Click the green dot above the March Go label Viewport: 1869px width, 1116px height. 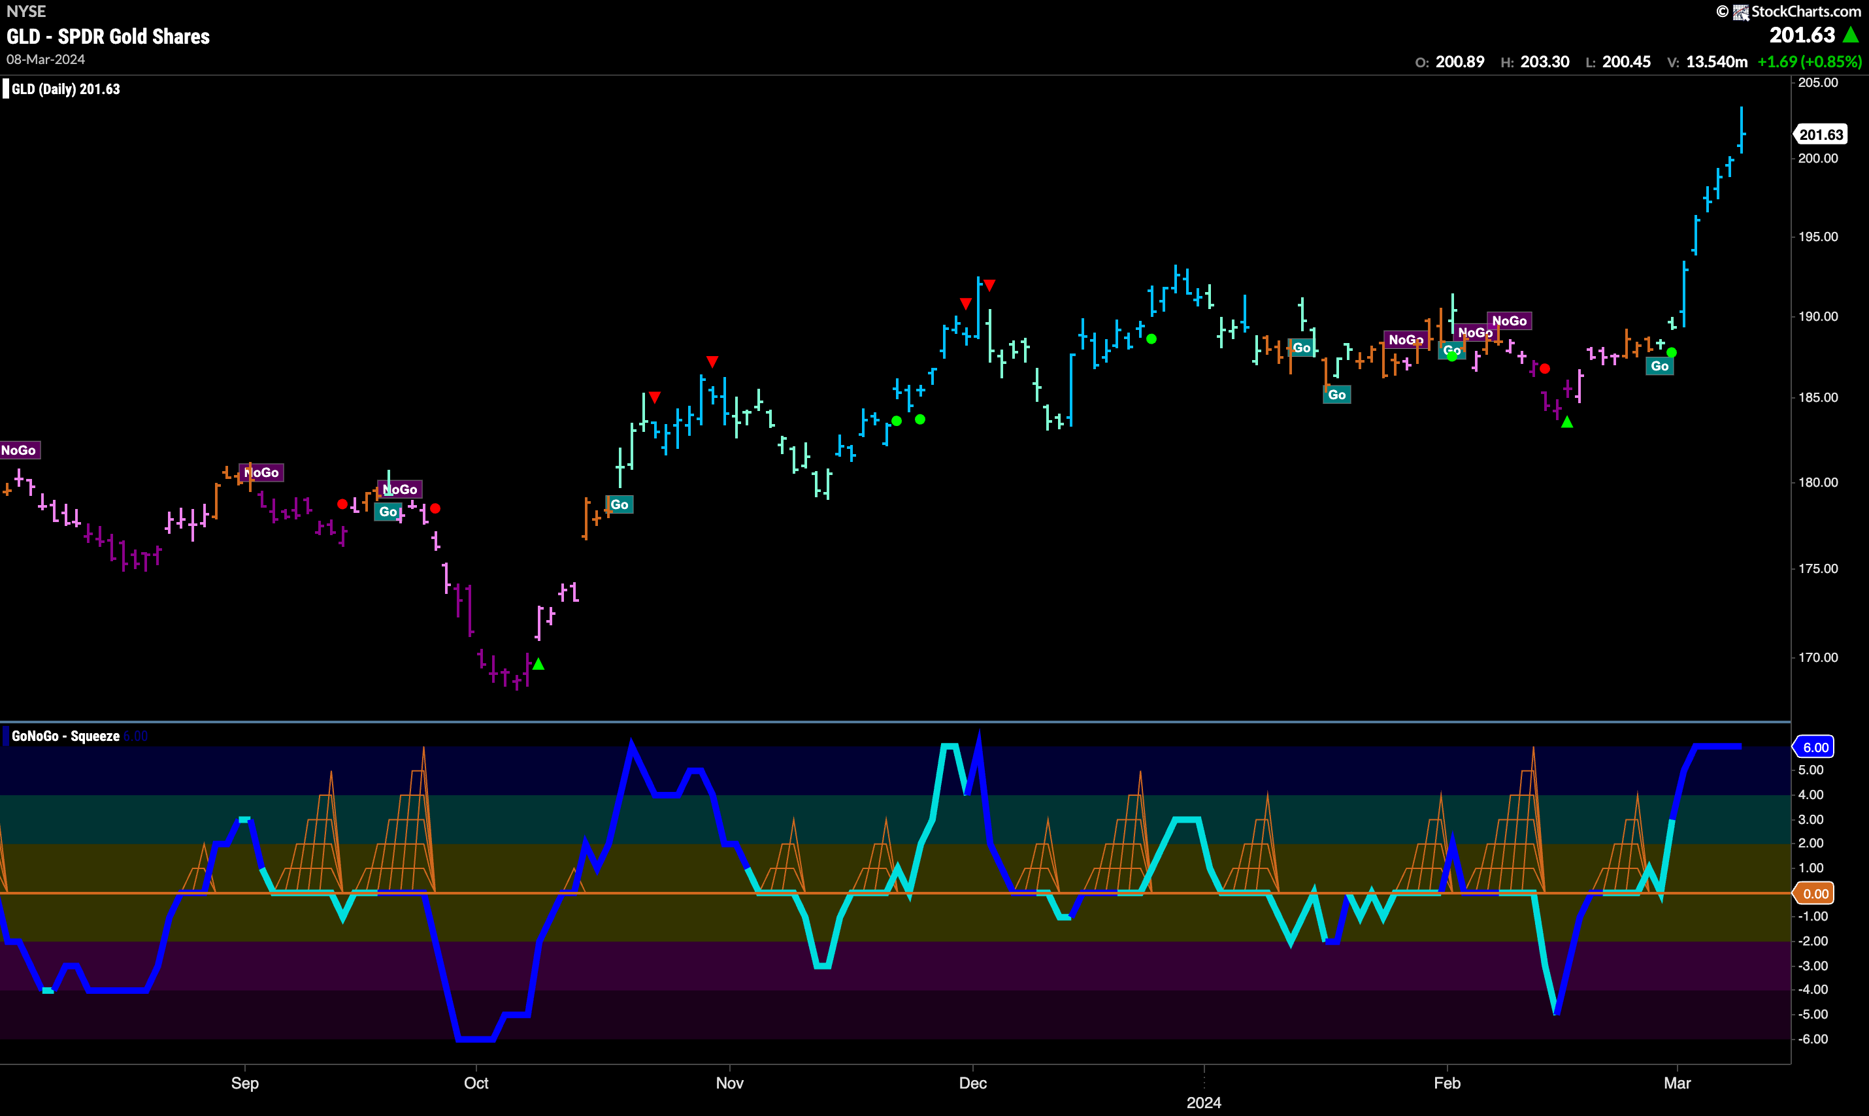pos(1671,353)
